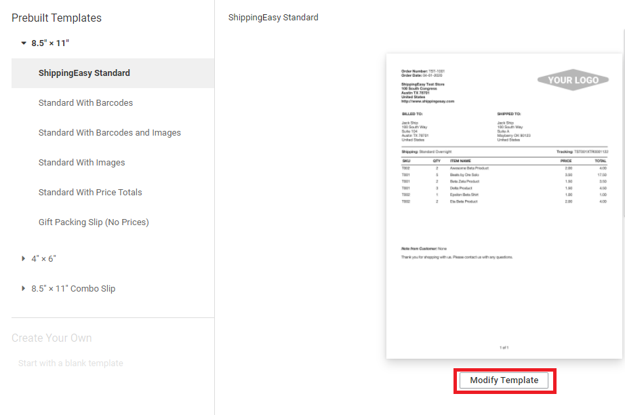Expand the 4" × 6" group arrow
The image size is (625, 415).
[24, 259]
